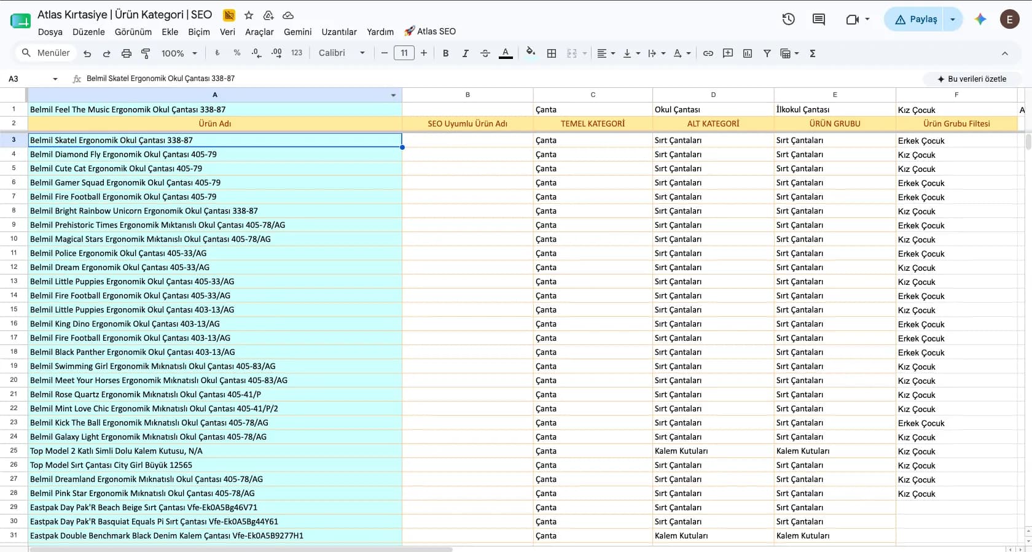Open the account avatar E
This screenshot has height=552, width=1032.
pos(1009,20)
